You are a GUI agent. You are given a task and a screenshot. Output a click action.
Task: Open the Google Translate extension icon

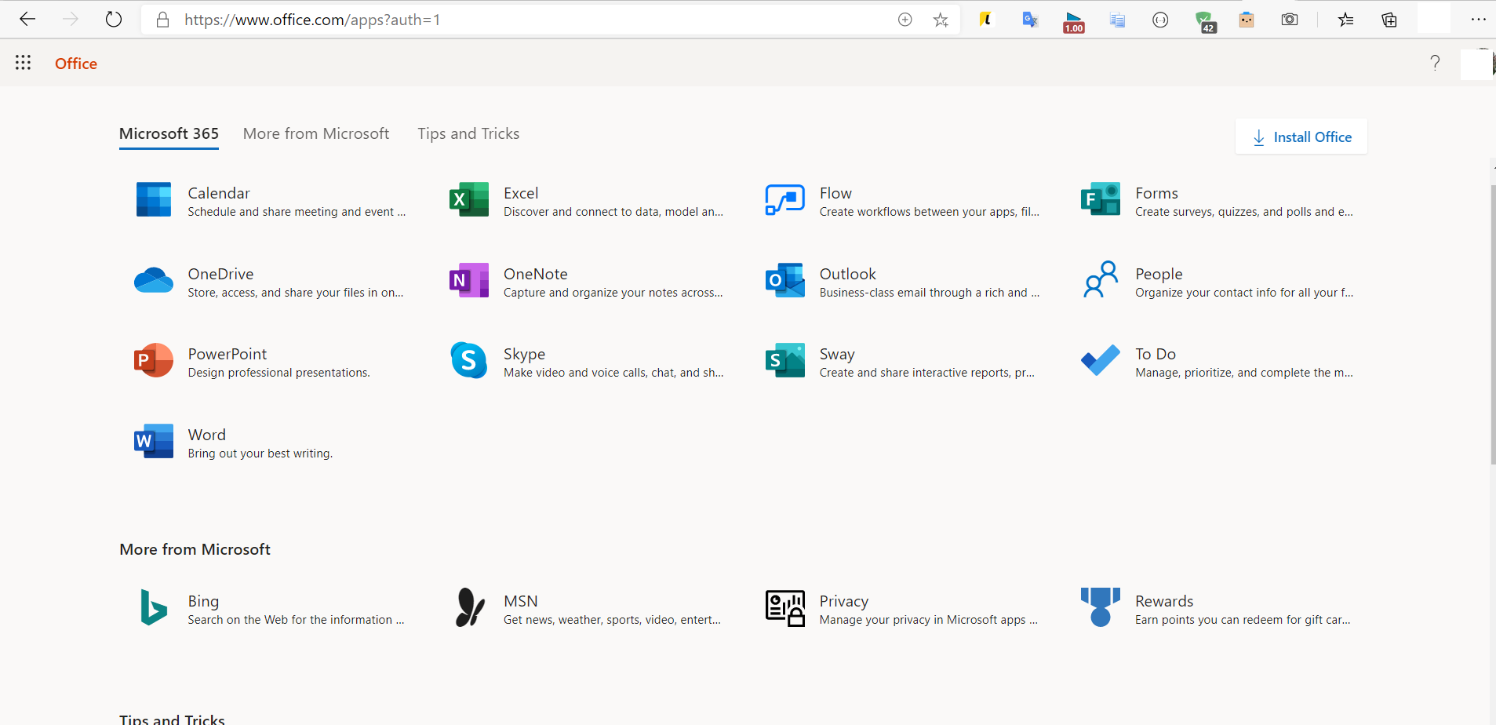click(1030, 20)
